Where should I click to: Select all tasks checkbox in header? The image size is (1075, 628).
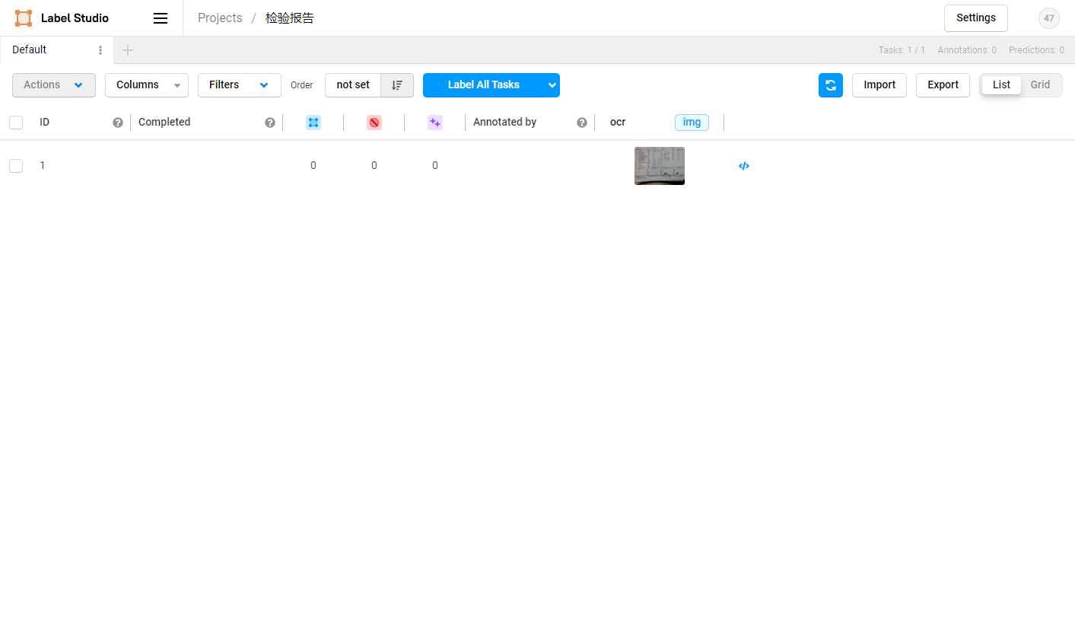[16, 123]
